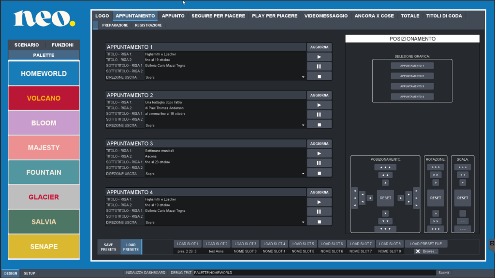
Task: Switch to Videomessaggio tab
Action: pyautogui.click(x=326, y=16)
